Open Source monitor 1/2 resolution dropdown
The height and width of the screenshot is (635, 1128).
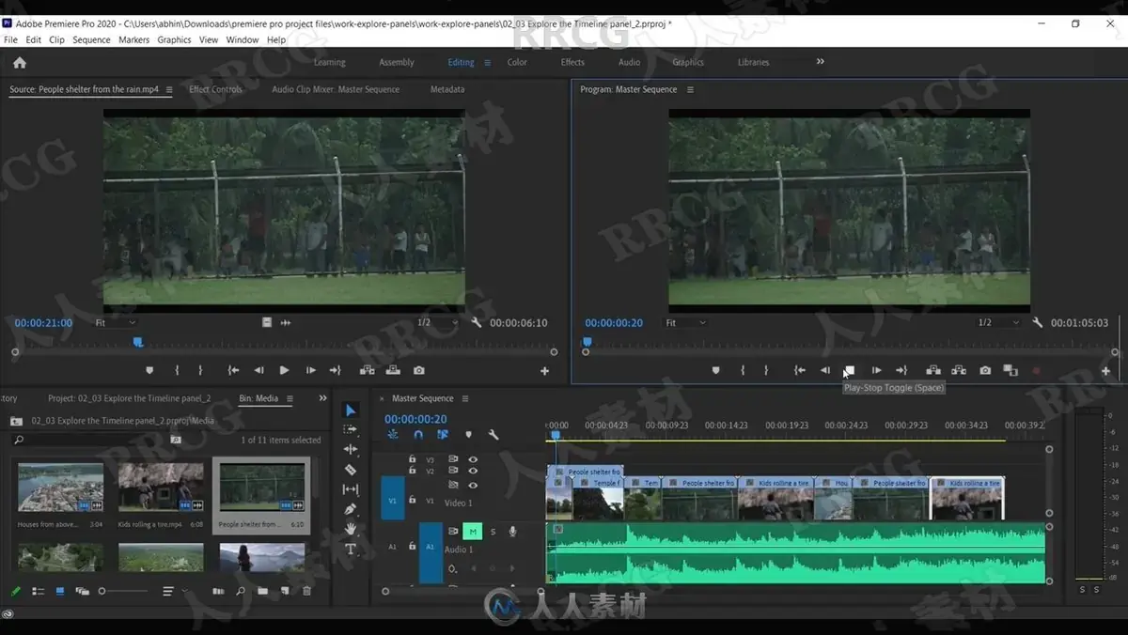438,322
